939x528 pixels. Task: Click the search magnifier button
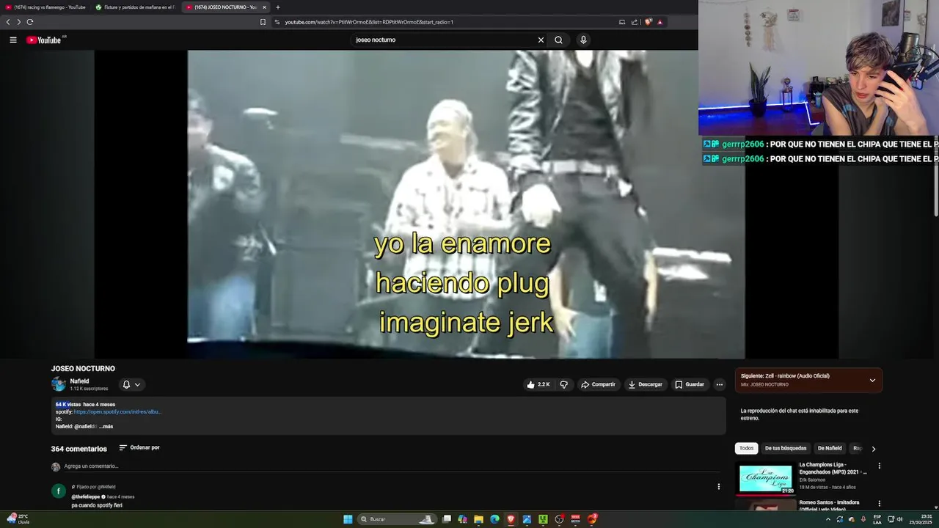pyautogui.click(x=558, y=40)
